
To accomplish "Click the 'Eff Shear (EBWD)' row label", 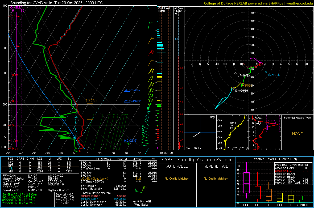I will (x=92, y=181).
